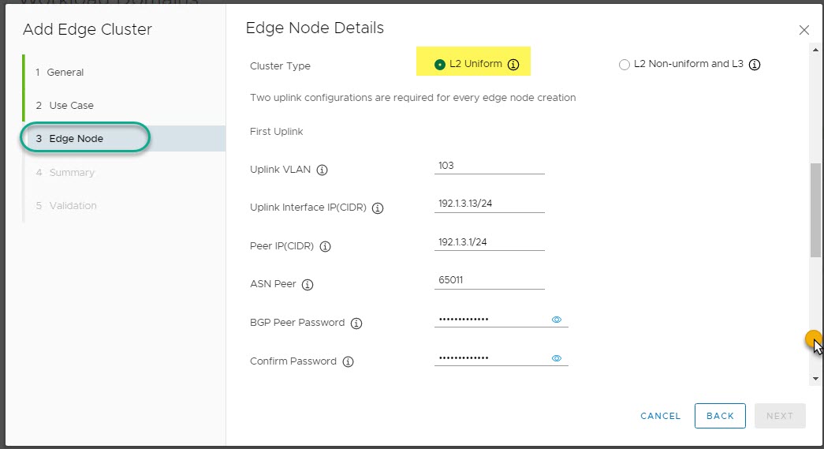Reveal the BGP Peer Password with eye icon
The width and height of the screenshot is (824, 449).
click(x=556, y=320)
